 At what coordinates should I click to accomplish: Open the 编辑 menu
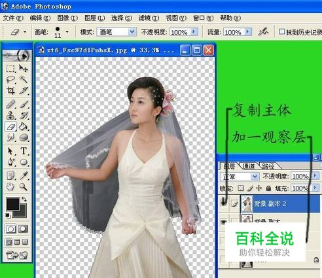coord(40,18)
